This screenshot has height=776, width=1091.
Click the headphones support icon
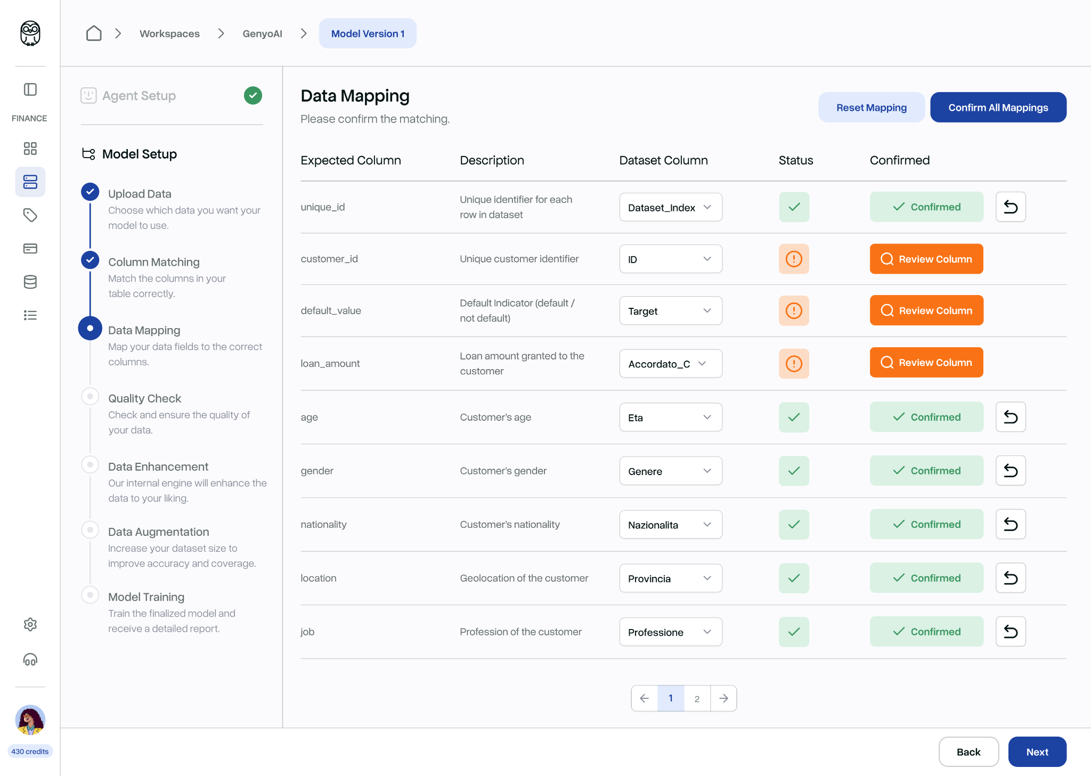coord(30,660)
